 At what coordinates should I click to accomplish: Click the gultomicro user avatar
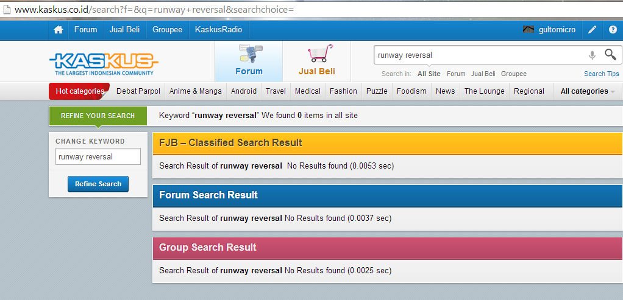(x=529, y=29)
